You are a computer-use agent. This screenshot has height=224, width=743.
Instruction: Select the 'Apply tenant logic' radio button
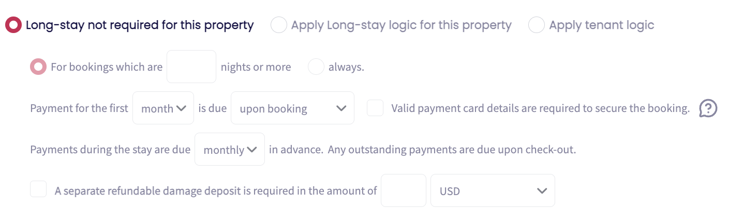[537, 25]
